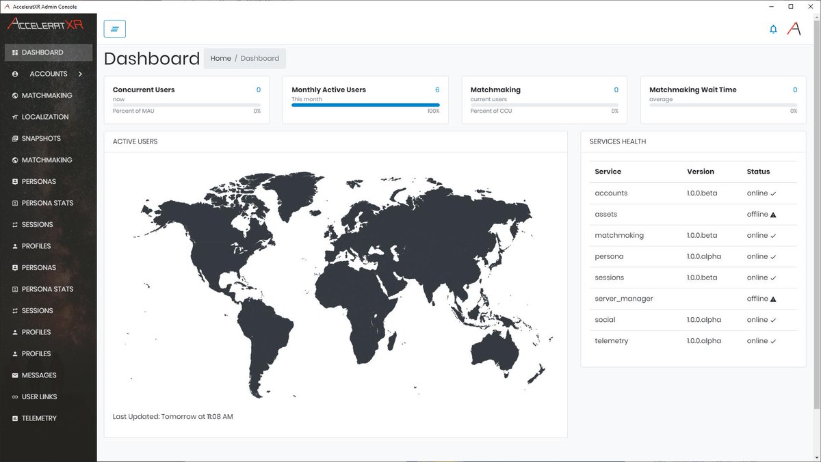Click the Dashboard page heading
This screenshot has height=462, width=821.
pyautogui.click(x=152, y=59)
